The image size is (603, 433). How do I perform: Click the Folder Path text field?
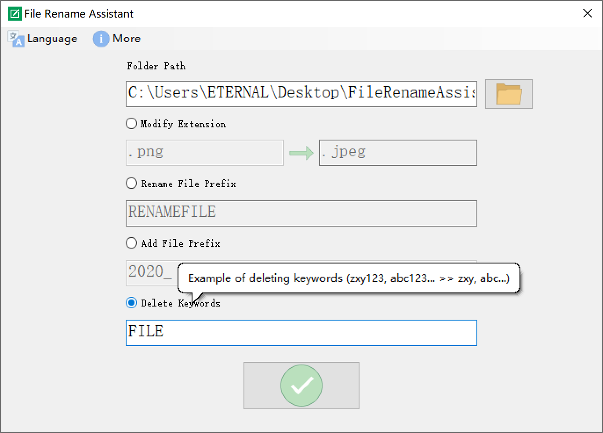[x=301, y=94]
